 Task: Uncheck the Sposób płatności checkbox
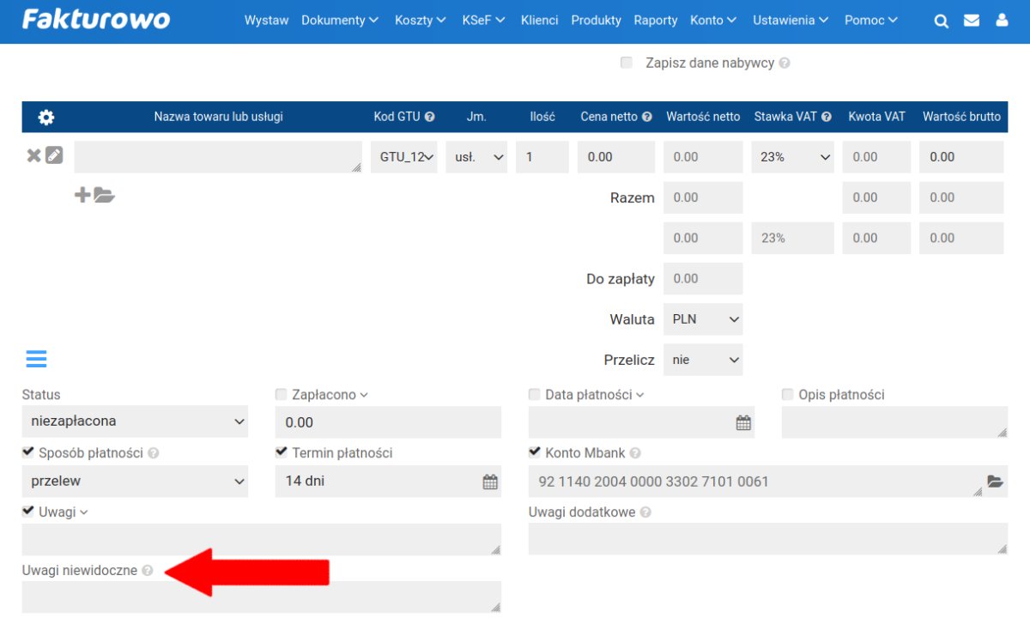pos(28,452)
